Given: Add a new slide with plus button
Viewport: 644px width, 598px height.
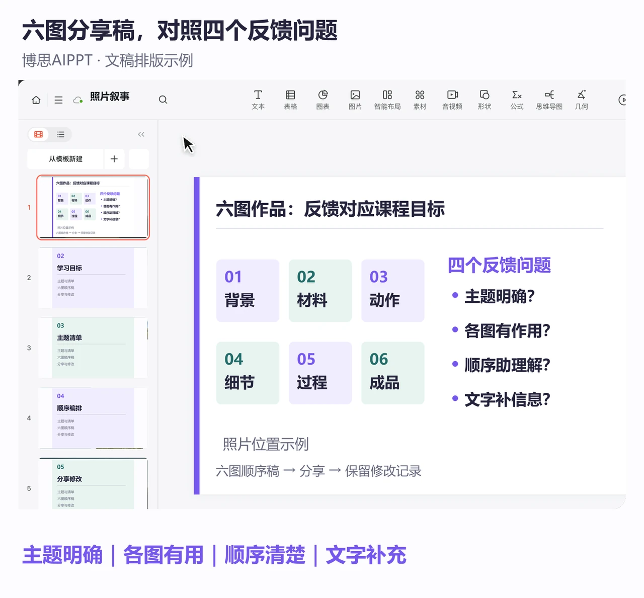Looking at the screenshot, I should 114,159.
